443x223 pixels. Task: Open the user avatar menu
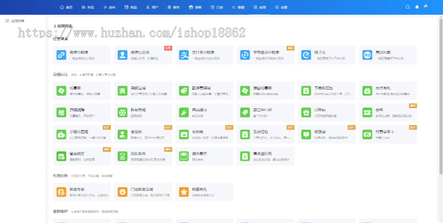[426, 7]
